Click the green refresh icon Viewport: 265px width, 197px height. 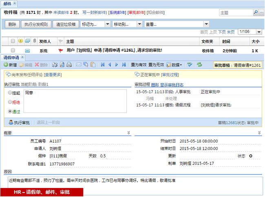(x=199, y=65)
